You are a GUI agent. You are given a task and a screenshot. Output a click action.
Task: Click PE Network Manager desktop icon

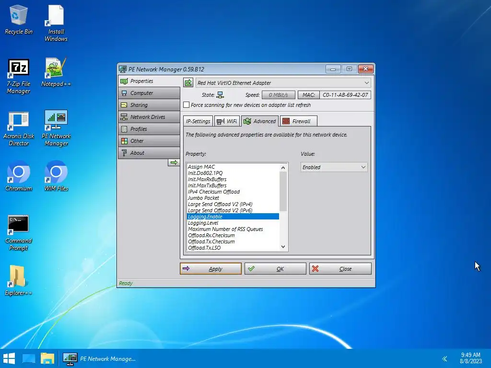click(x=56, y=128)
